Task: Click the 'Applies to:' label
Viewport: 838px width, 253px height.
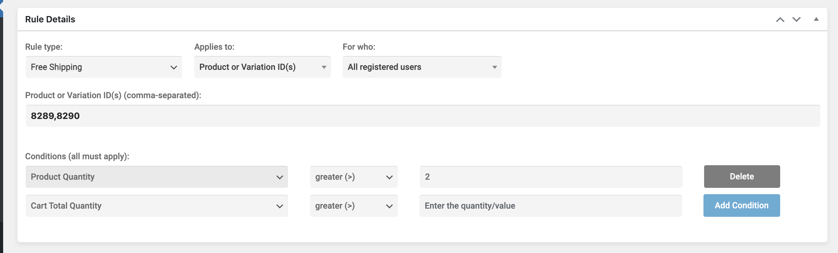Action: click(x=214, y=47)
